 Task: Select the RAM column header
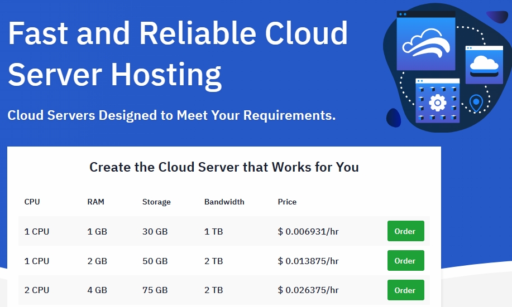tap(96, 202)
